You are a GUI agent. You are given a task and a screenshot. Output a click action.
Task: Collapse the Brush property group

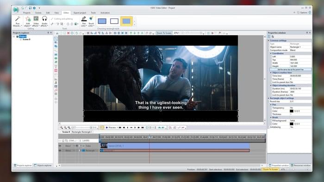coord(271,117)
